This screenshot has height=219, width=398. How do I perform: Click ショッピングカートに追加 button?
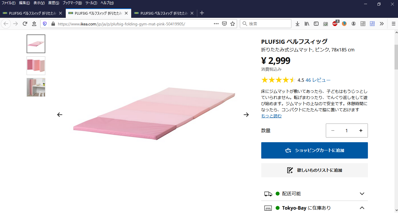314,150
